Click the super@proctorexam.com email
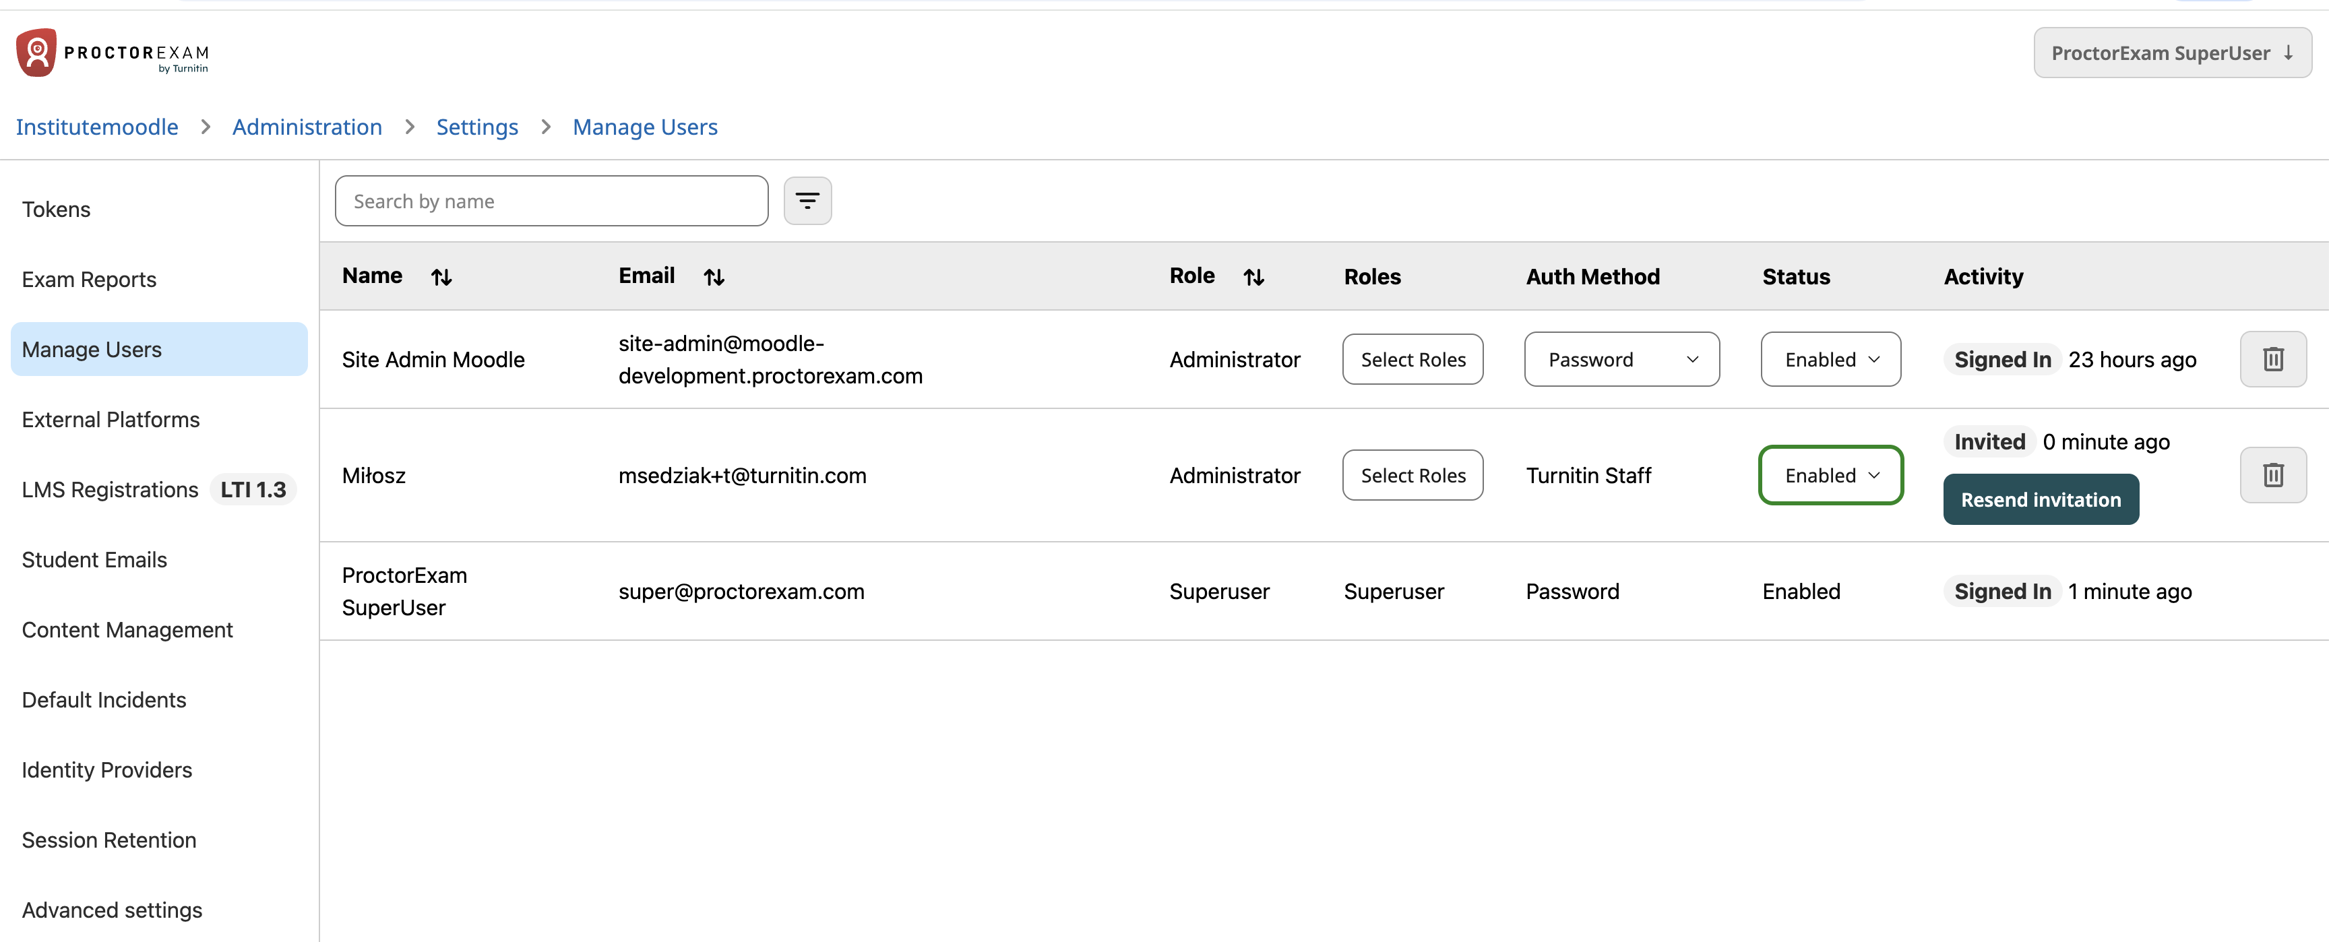Viewport: 2329px width, 942px height. 741,591
